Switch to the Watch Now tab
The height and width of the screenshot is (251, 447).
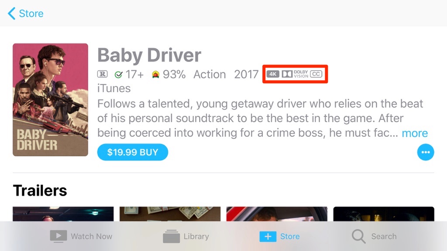(81, 236)
